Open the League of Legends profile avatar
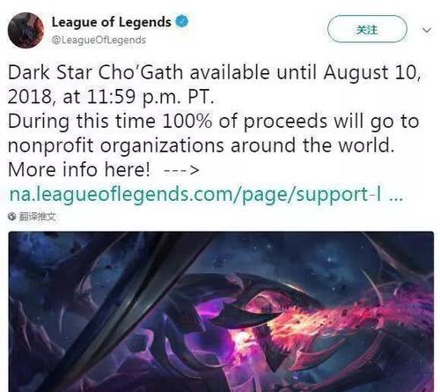Screen dimensions: 440x392 click(26, 30)
